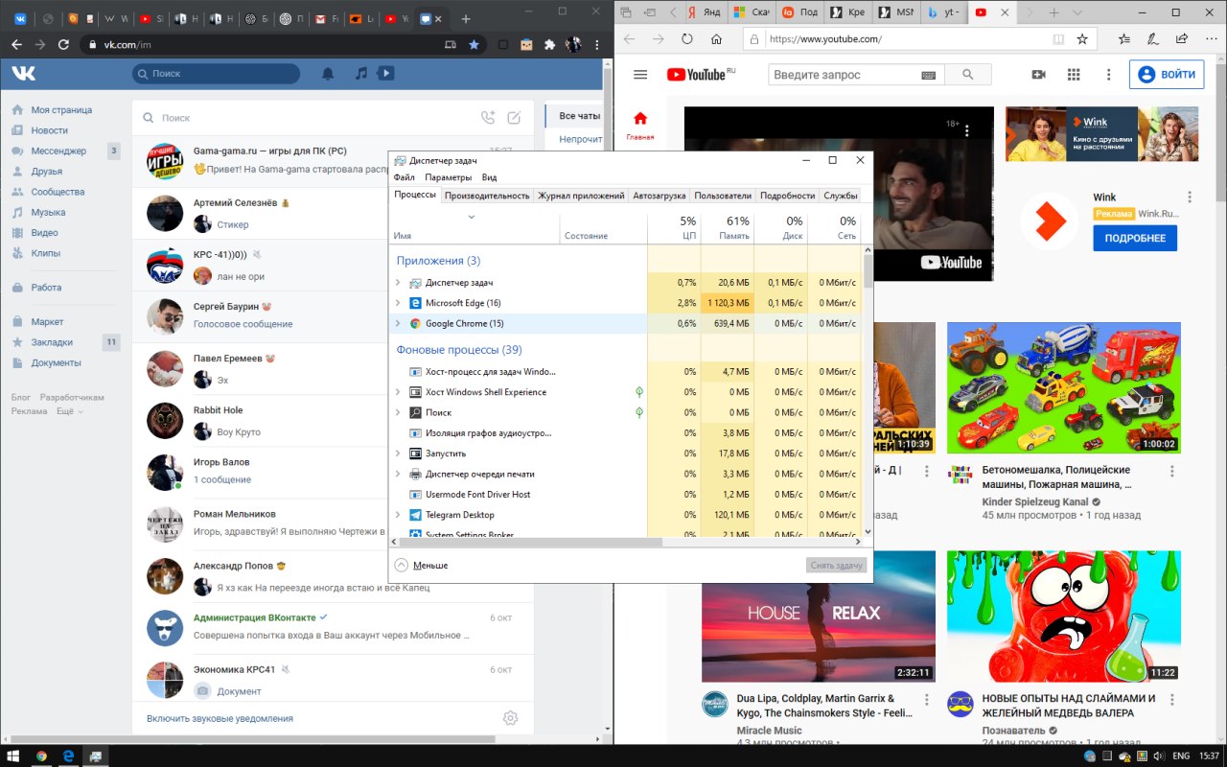1227x767 pixels.
Task: Open VK music note icon in header
Action: tap(360, 74)
